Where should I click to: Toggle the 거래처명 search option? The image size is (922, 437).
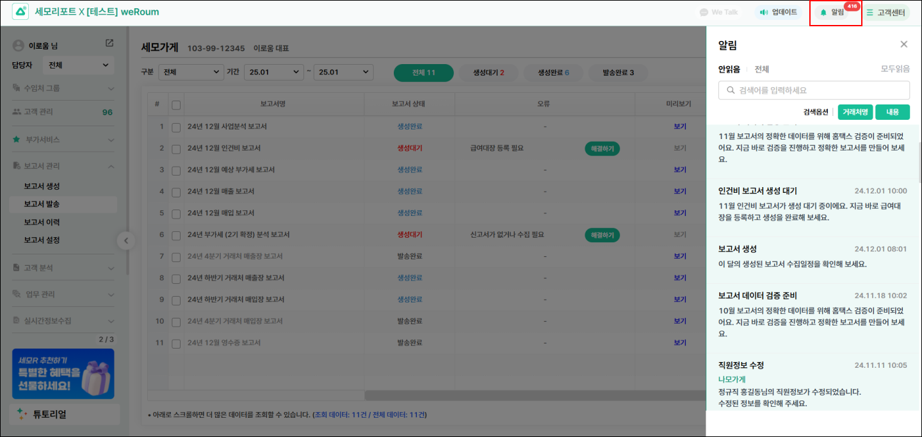(x=855, y=112)
